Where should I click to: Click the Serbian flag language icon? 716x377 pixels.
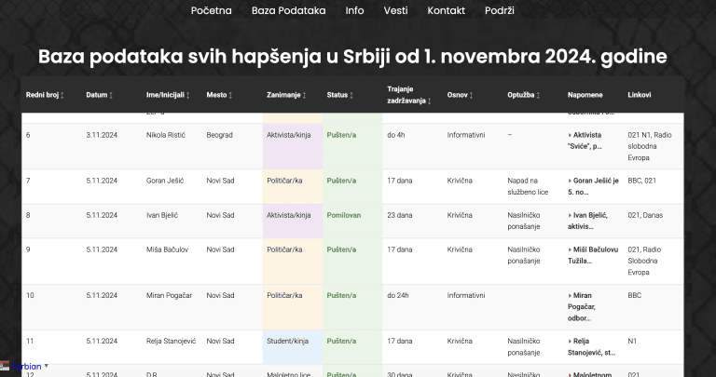(x=7, y=366)
